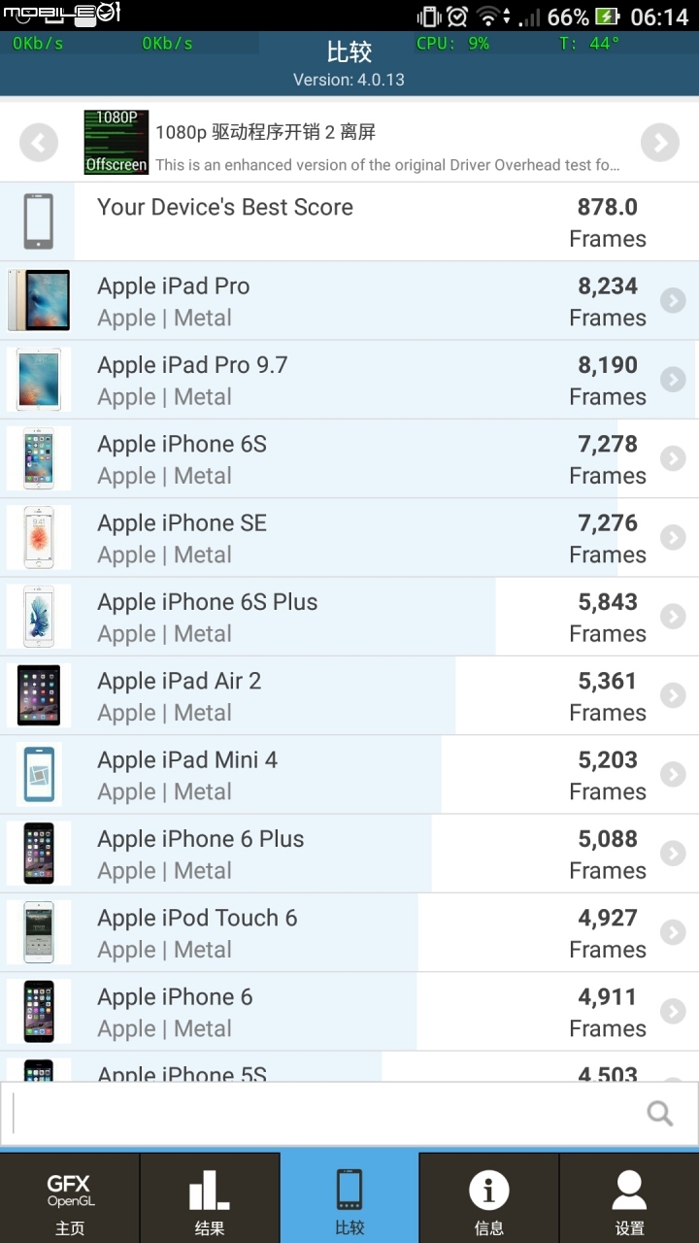
Task: Open Apple iPhone SE chevron arrow
Action: click(x=673, y=537)
